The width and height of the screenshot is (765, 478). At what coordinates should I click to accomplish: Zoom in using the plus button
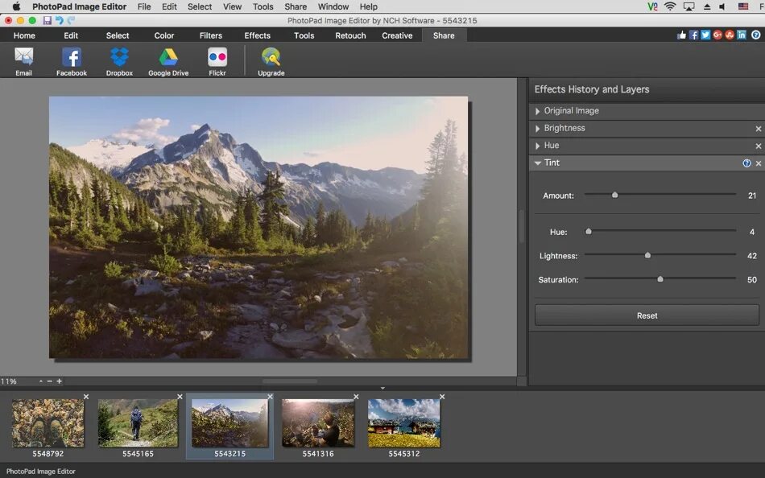click(x=58, y=381)
